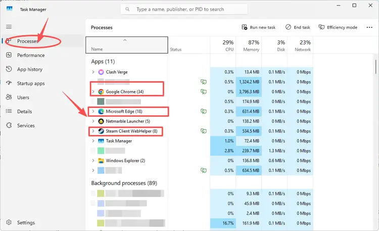This screenshot has width=379, height=231.
Task: Click the Users people icon
Action: pos(9,97)
